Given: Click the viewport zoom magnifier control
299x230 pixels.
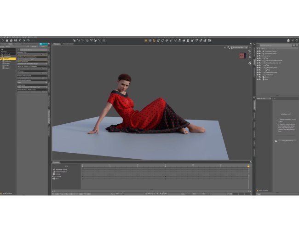Looking at the screenshot, I should coord(250,57).
